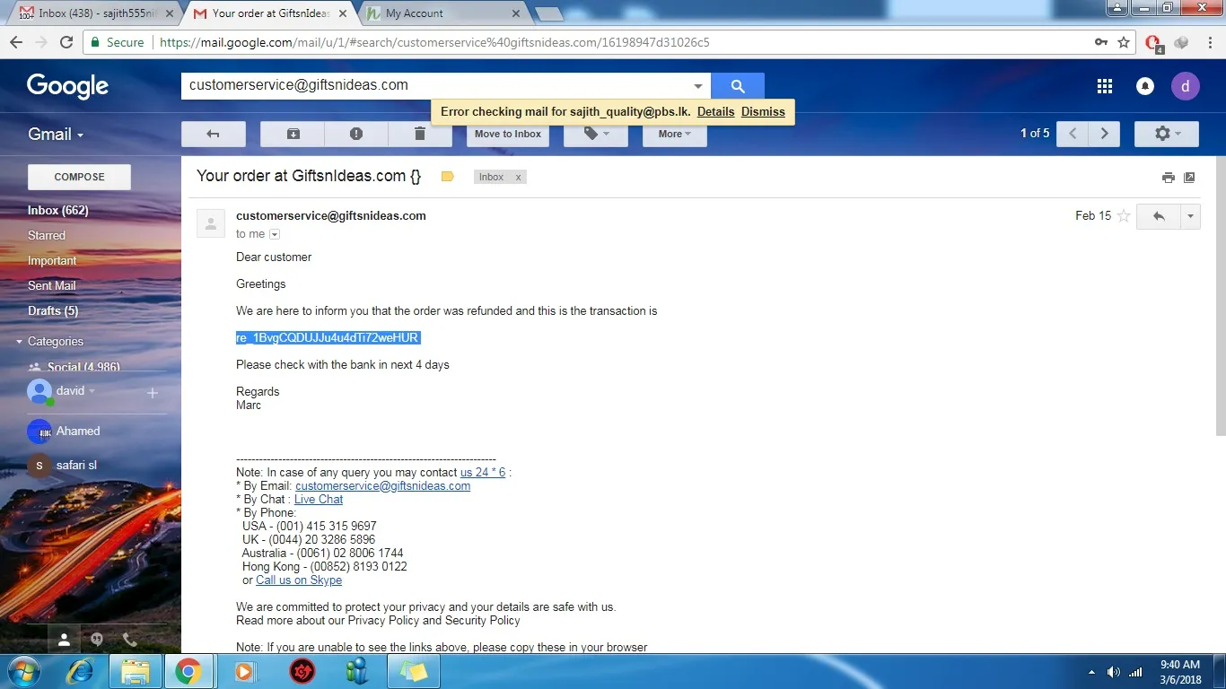Toggle the yellow importance marker
The height and width of the screenshot is (689, 1226).
pos(448,177)
